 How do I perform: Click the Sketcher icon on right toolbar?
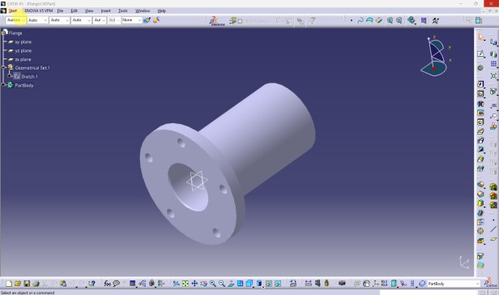click(480, 53)
